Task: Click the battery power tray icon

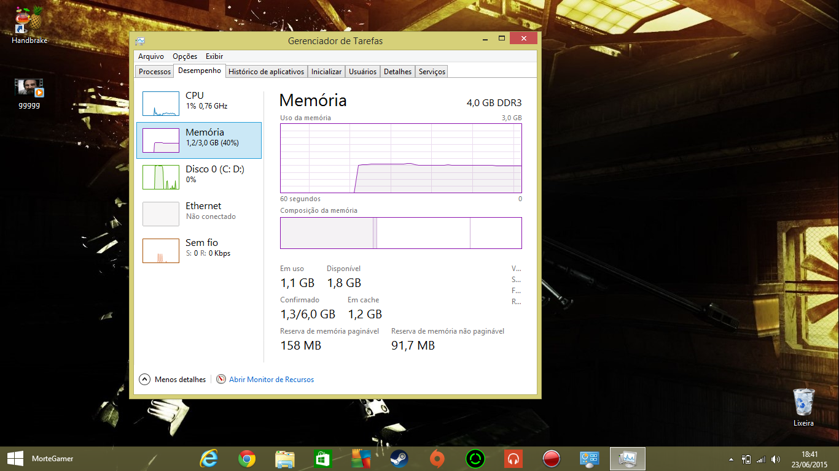Action: (x=746, y=459)
